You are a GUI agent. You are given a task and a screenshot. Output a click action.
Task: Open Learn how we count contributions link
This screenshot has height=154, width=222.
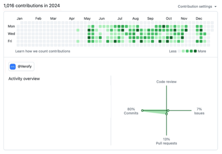(43, 51)
